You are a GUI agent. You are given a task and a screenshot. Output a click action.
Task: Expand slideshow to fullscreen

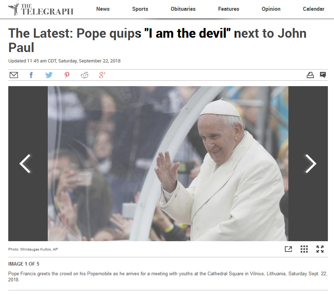coord(320,249)
